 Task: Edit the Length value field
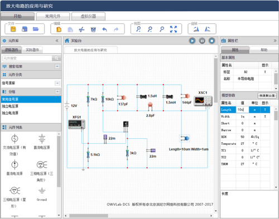pyautogui.click(x=243, y=110)
